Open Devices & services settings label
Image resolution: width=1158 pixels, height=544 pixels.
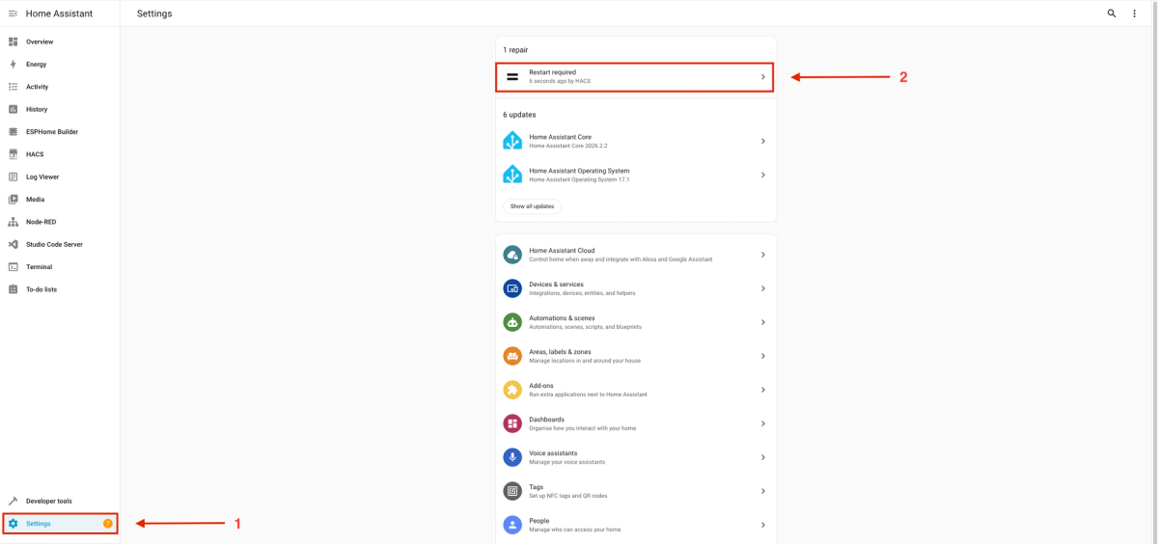click(556, 285)
